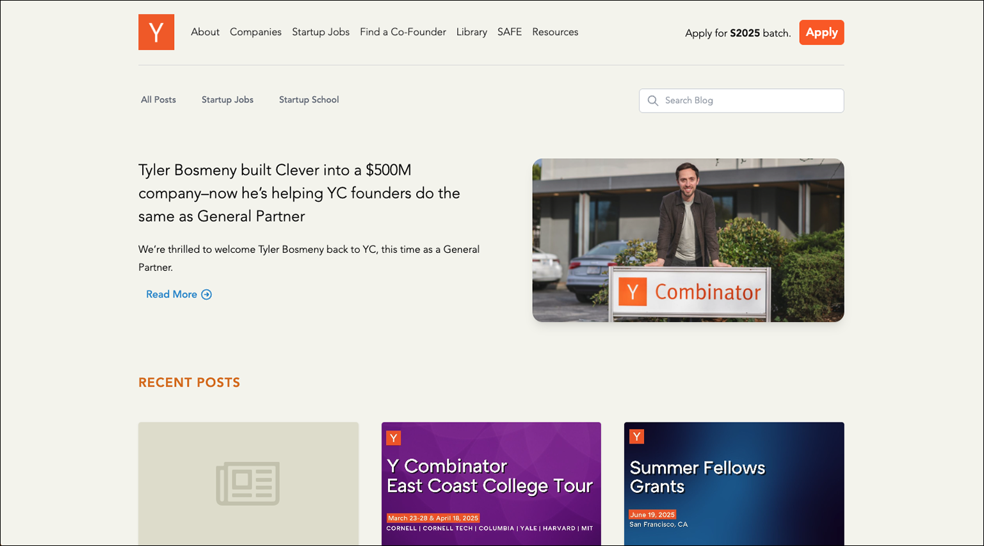Open the Tyler Bosmeny article headline

pyautogui.click(x=300, y=193)
